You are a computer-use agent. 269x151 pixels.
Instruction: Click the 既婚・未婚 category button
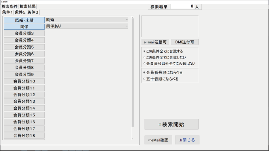(24, 20)
